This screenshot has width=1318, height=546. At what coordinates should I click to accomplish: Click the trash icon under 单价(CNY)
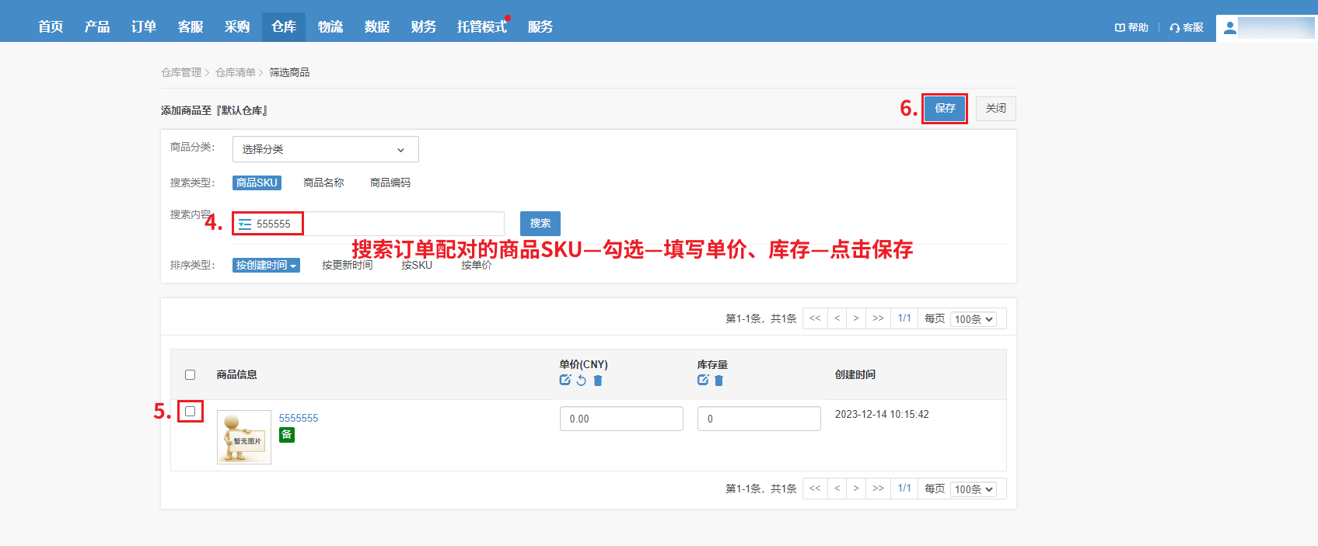[x=598, y=380]
